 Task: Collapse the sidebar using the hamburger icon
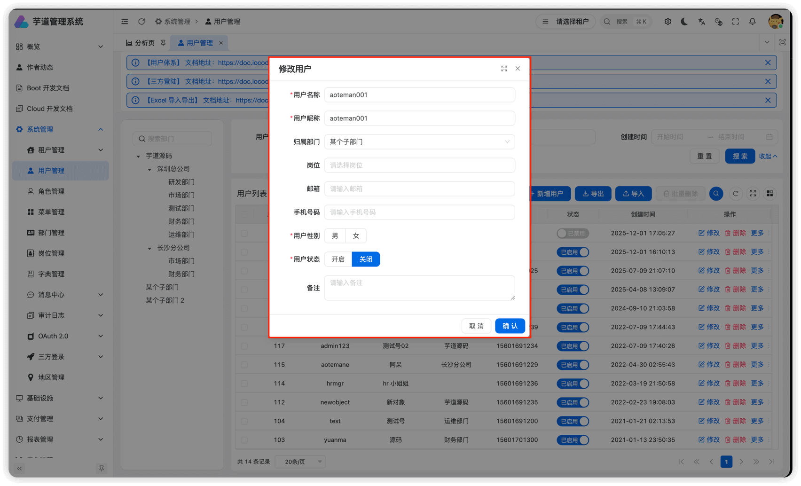coord(125,22)
